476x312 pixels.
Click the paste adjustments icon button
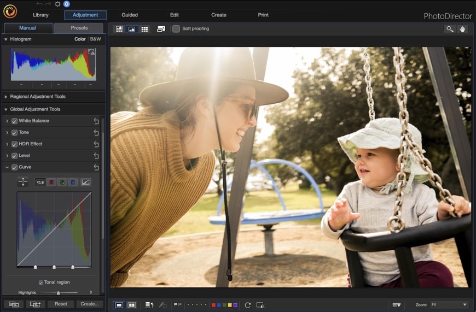35,304
